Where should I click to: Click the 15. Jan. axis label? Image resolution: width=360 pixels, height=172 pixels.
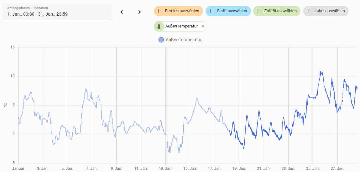[x=190, y=169]
